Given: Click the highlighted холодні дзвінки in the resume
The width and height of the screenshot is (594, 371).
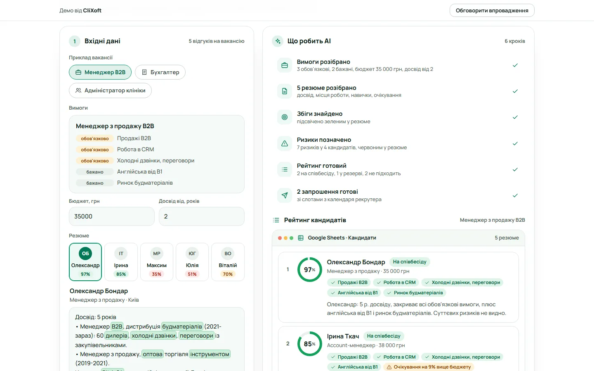Looking at the screenshot, I should pos(154,336).
